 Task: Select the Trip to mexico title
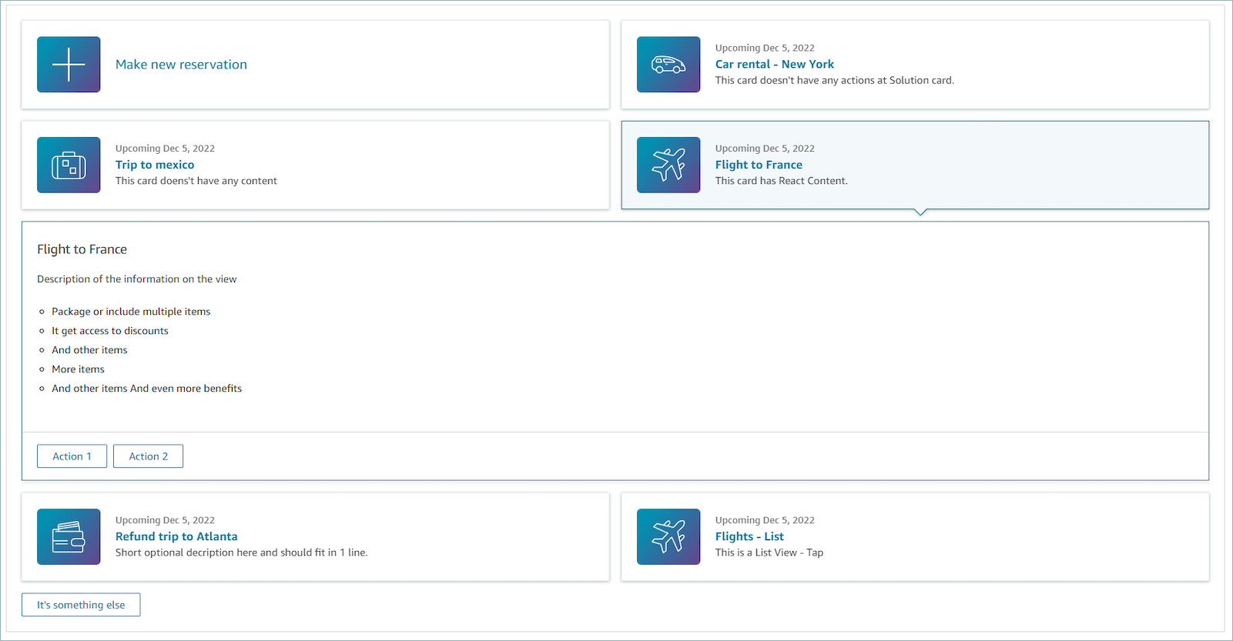pyautogui.click(x=155, y=165)
